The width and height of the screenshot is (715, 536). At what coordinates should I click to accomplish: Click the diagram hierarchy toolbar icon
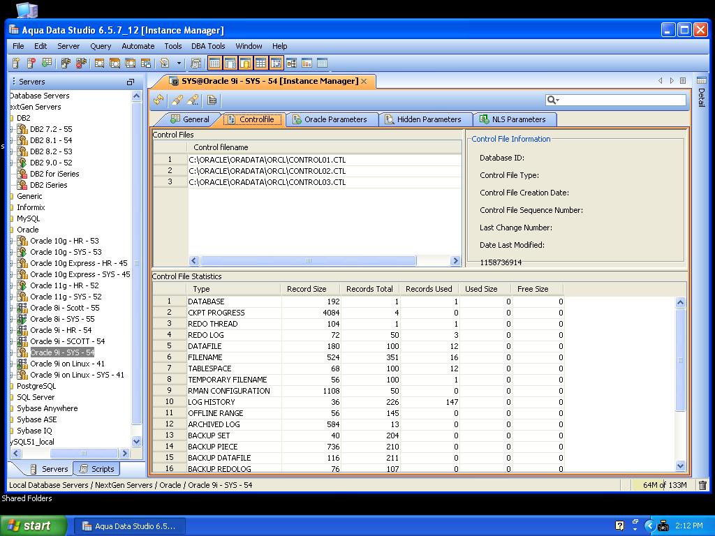coord(291,63)
